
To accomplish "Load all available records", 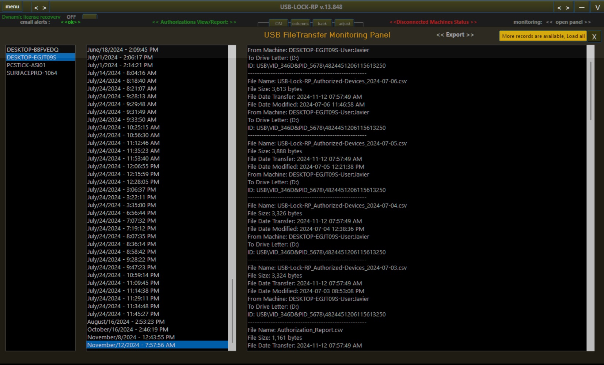I will coord(543,36).
